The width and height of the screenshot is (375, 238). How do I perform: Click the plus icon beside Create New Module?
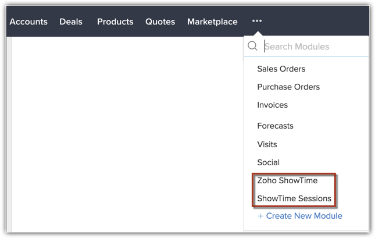pyautogui.click(x=260, y=216)
